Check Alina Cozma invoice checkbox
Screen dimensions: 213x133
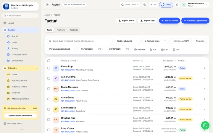(49, 78)
